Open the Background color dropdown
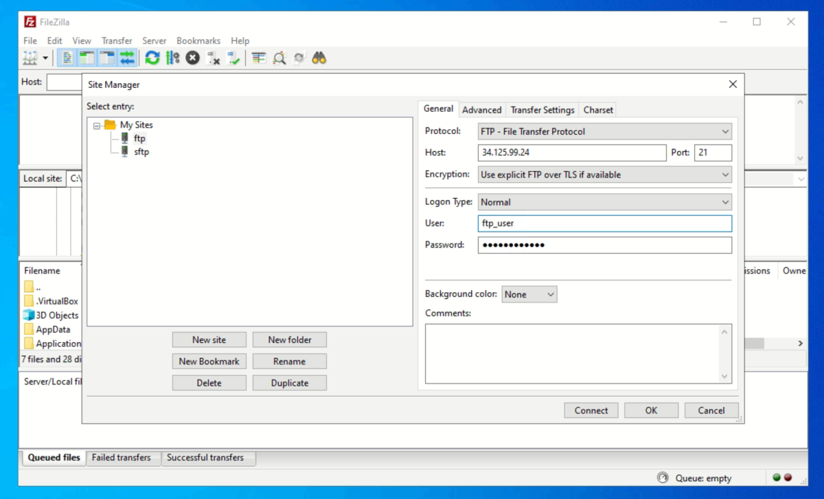Screen dimensions: 824x499 (x=529, y=294)
